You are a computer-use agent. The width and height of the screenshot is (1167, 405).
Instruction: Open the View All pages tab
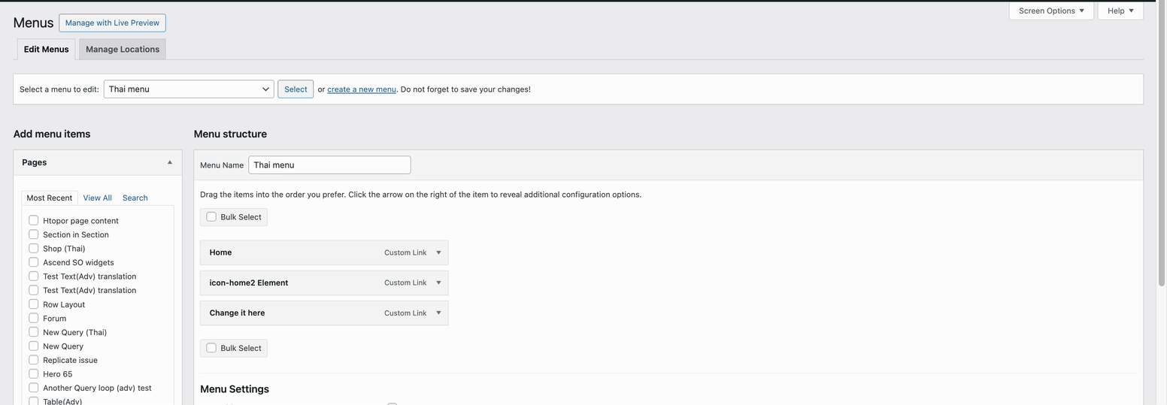pyautogui.click(x=97, y=198)
